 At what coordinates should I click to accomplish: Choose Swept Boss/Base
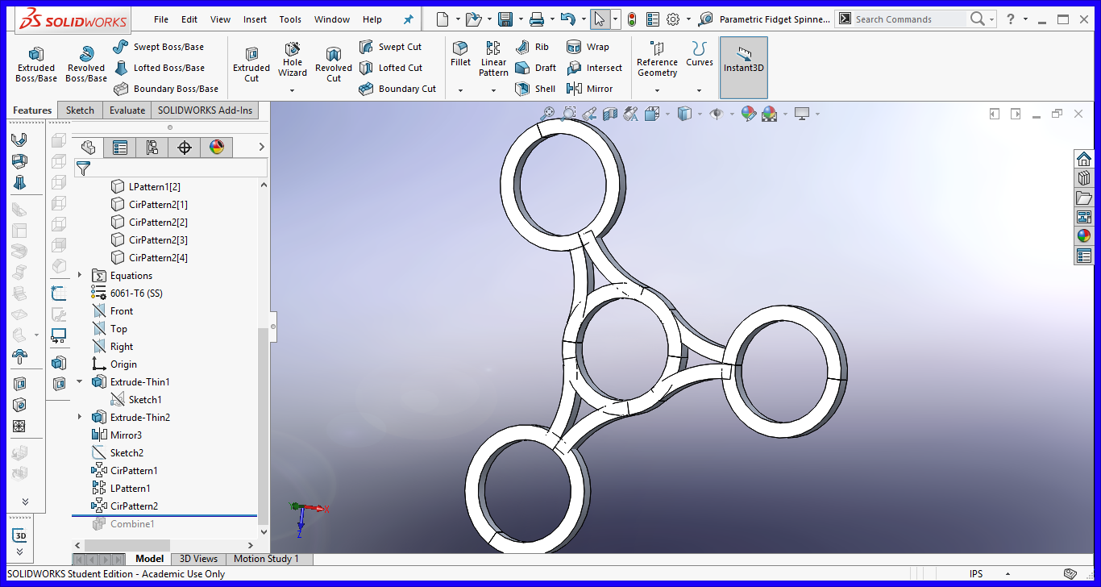tap(159, 47)
